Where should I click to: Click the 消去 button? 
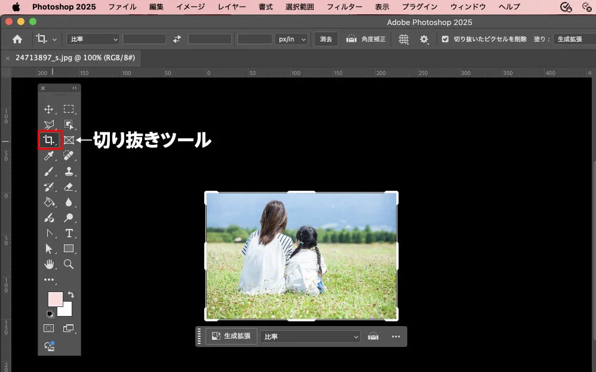(x=326, y=39)
